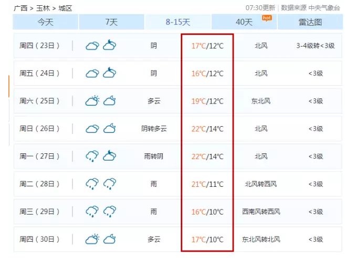356x258 pixels.
Task: Click the 3-4级转<3级 wind level
Action: (x=316, y=46)
